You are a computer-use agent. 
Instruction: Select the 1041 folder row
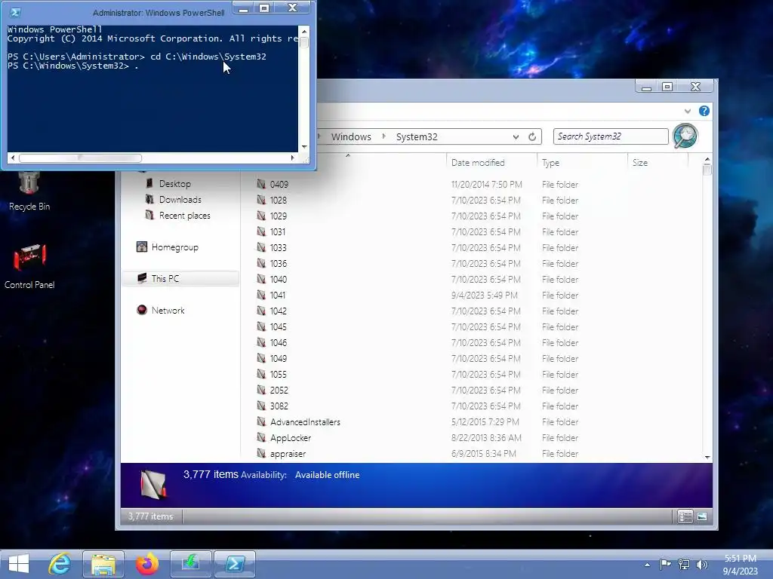[x=417, y=296]
